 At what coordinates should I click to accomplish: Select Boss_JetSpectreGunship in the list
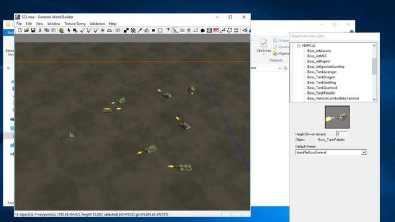326,67
